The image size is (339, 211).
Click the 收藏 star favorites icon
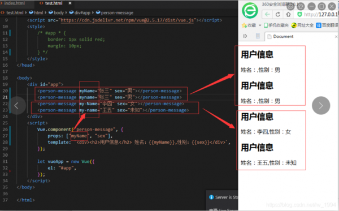[244, 25]
